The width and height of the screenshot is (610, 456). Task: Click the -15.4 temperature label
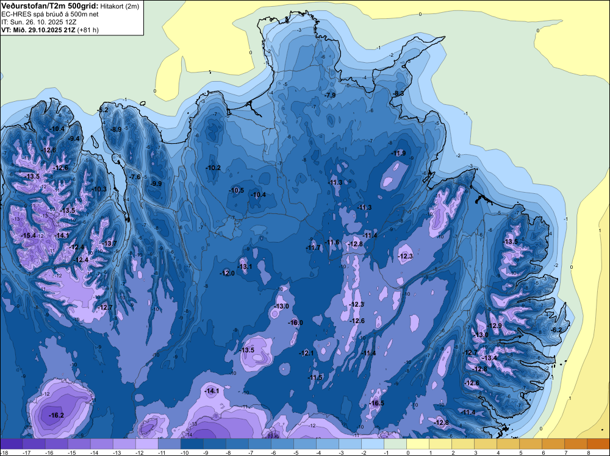(29, 235)
